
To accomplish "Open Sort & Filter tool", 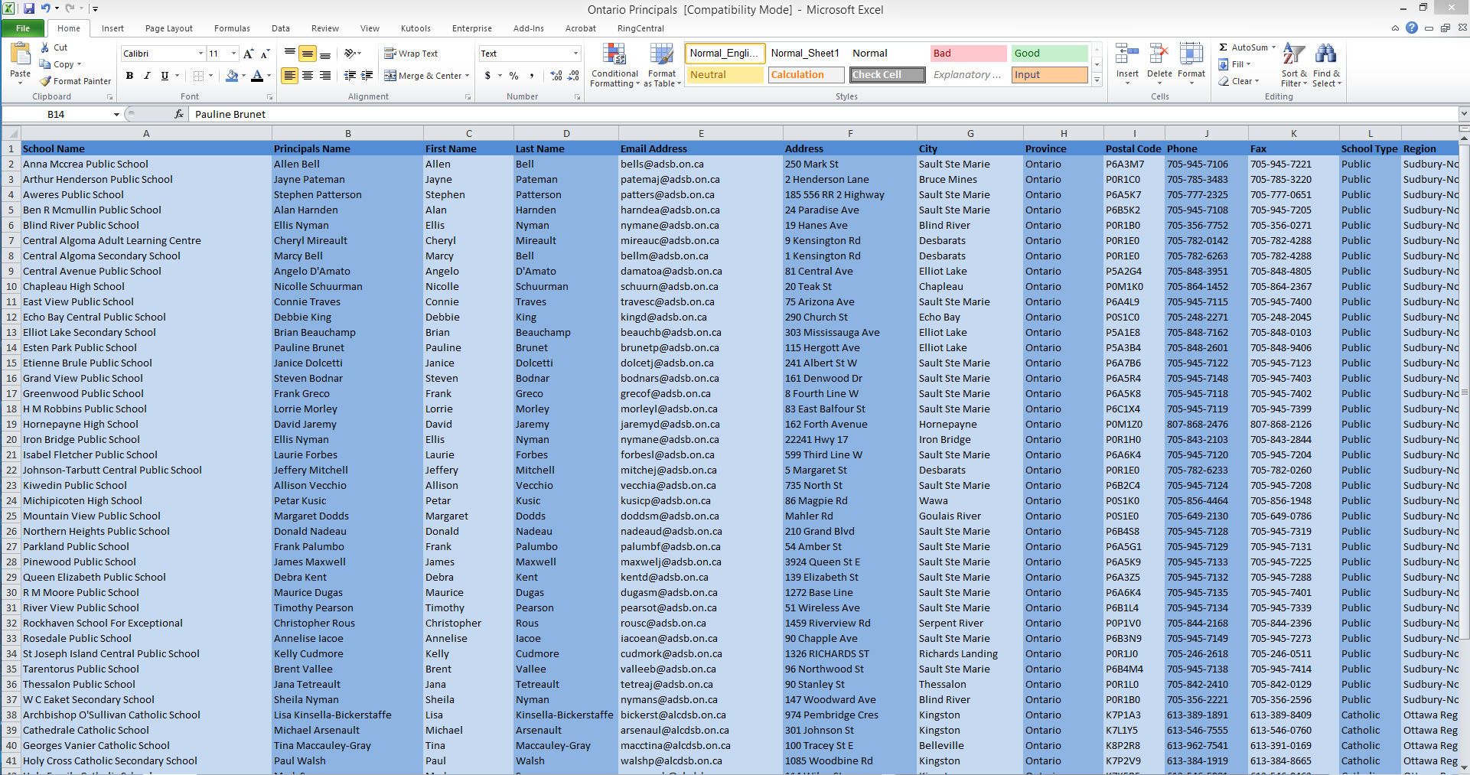I will (1293, 65).
